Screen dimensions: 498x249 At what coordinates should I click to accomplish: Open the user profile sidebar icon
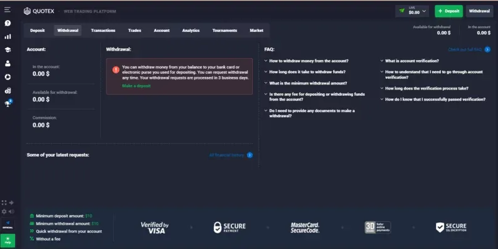click(x=8, y=63)
